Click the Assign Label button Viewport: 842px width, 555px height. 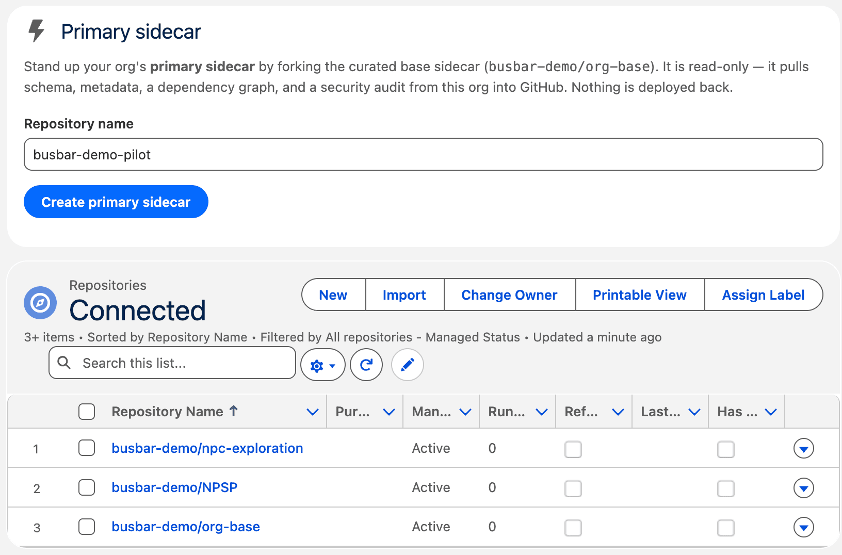[x=764, y=295]
